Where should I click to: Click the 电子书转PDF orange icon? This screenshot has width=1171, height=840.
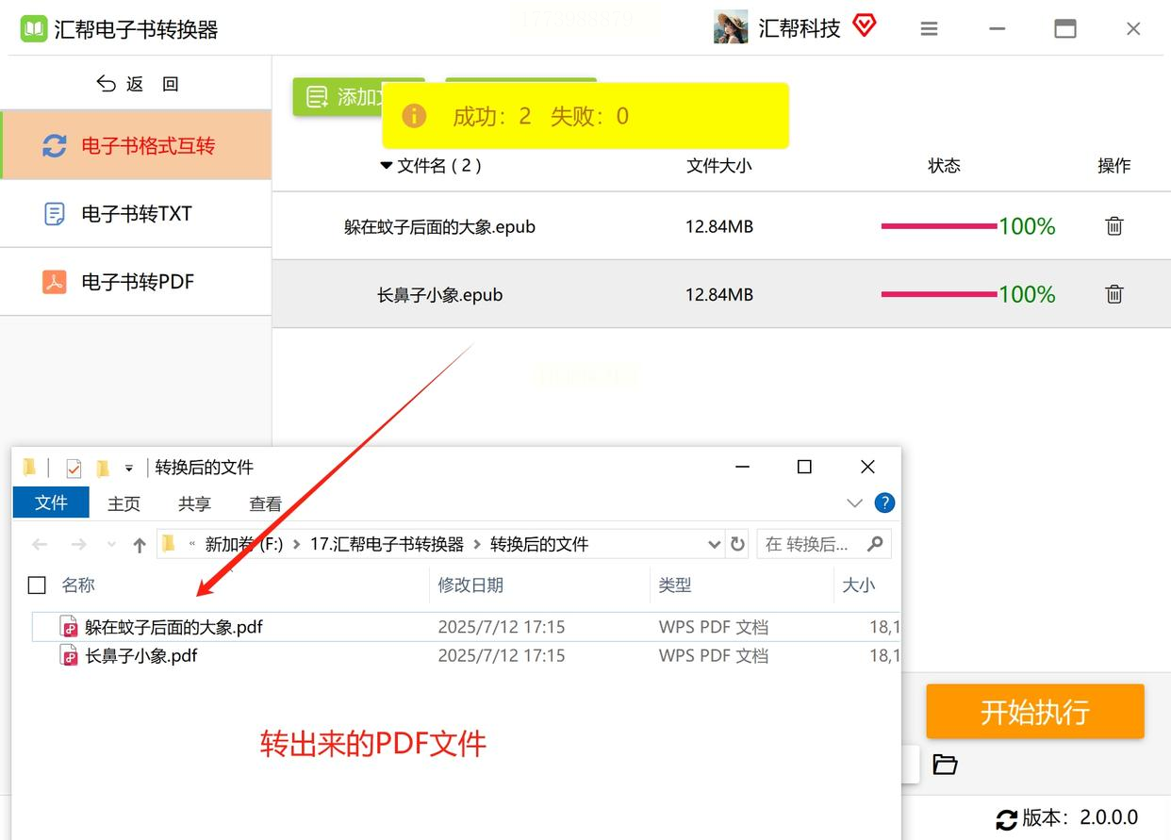(55, 282)
